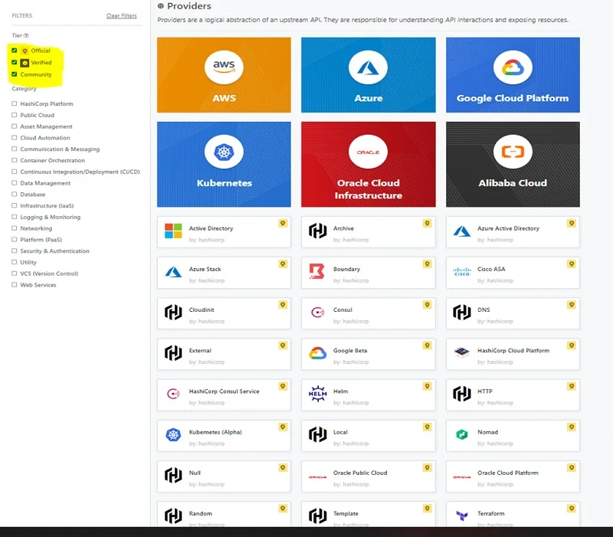
Task: Select the Security & Authentication checkbox
Action: click(15, 251)
